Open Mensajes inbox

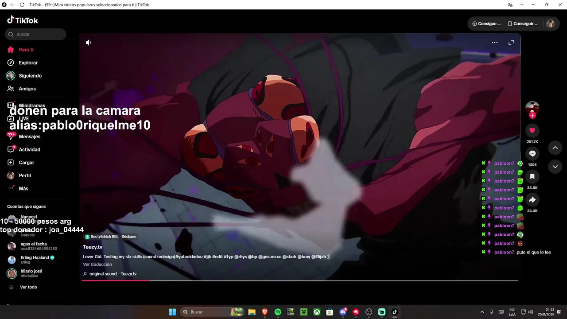point(30,136)
